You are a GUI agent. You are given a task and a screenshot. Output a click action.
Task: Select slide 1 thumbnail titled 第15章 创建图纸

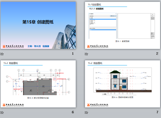click(x=38, y=25)
